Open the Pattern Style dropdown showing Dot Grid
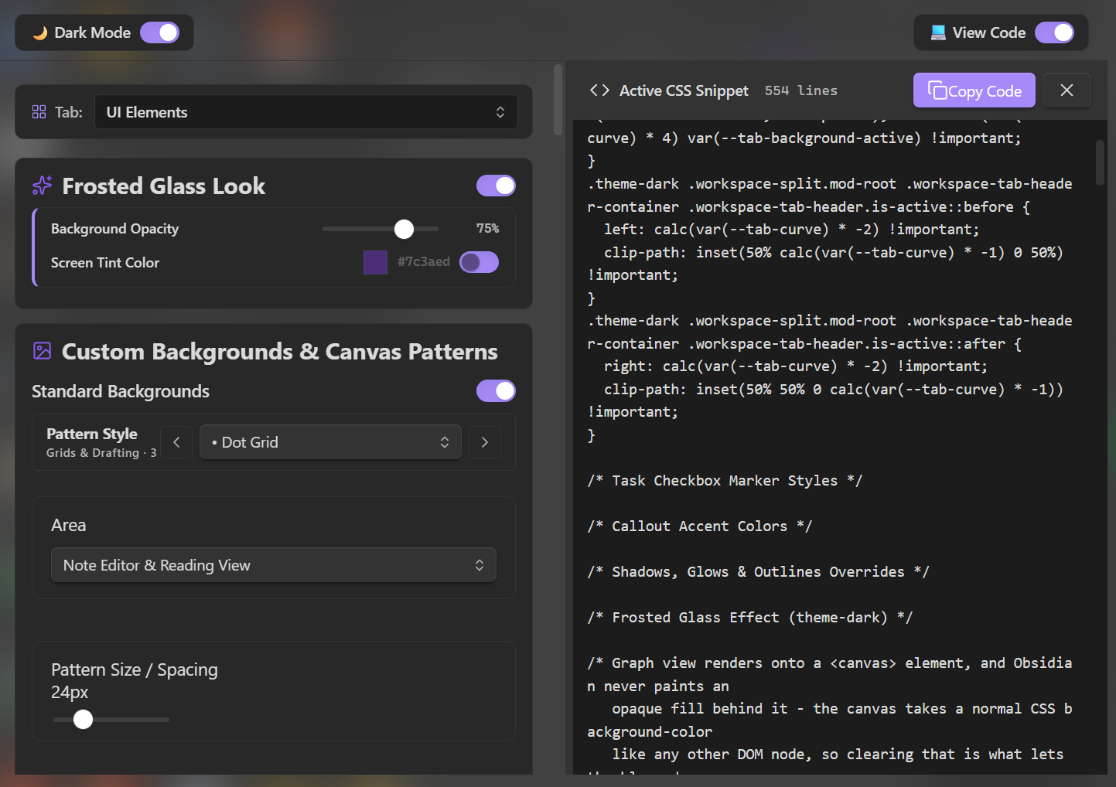Image resolution: width=1116 pixels, height=787 pixels. tap(330, 442)
